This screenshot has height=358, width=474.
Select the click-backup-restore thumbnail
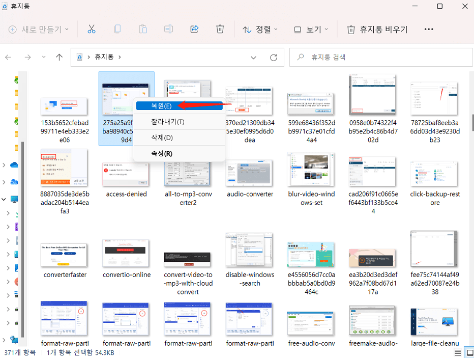tap(434, 174)
